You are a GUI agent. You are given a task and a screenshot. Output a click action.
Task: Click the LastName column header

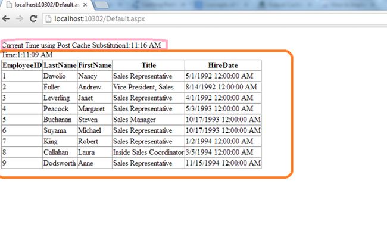tap(60, 65)
